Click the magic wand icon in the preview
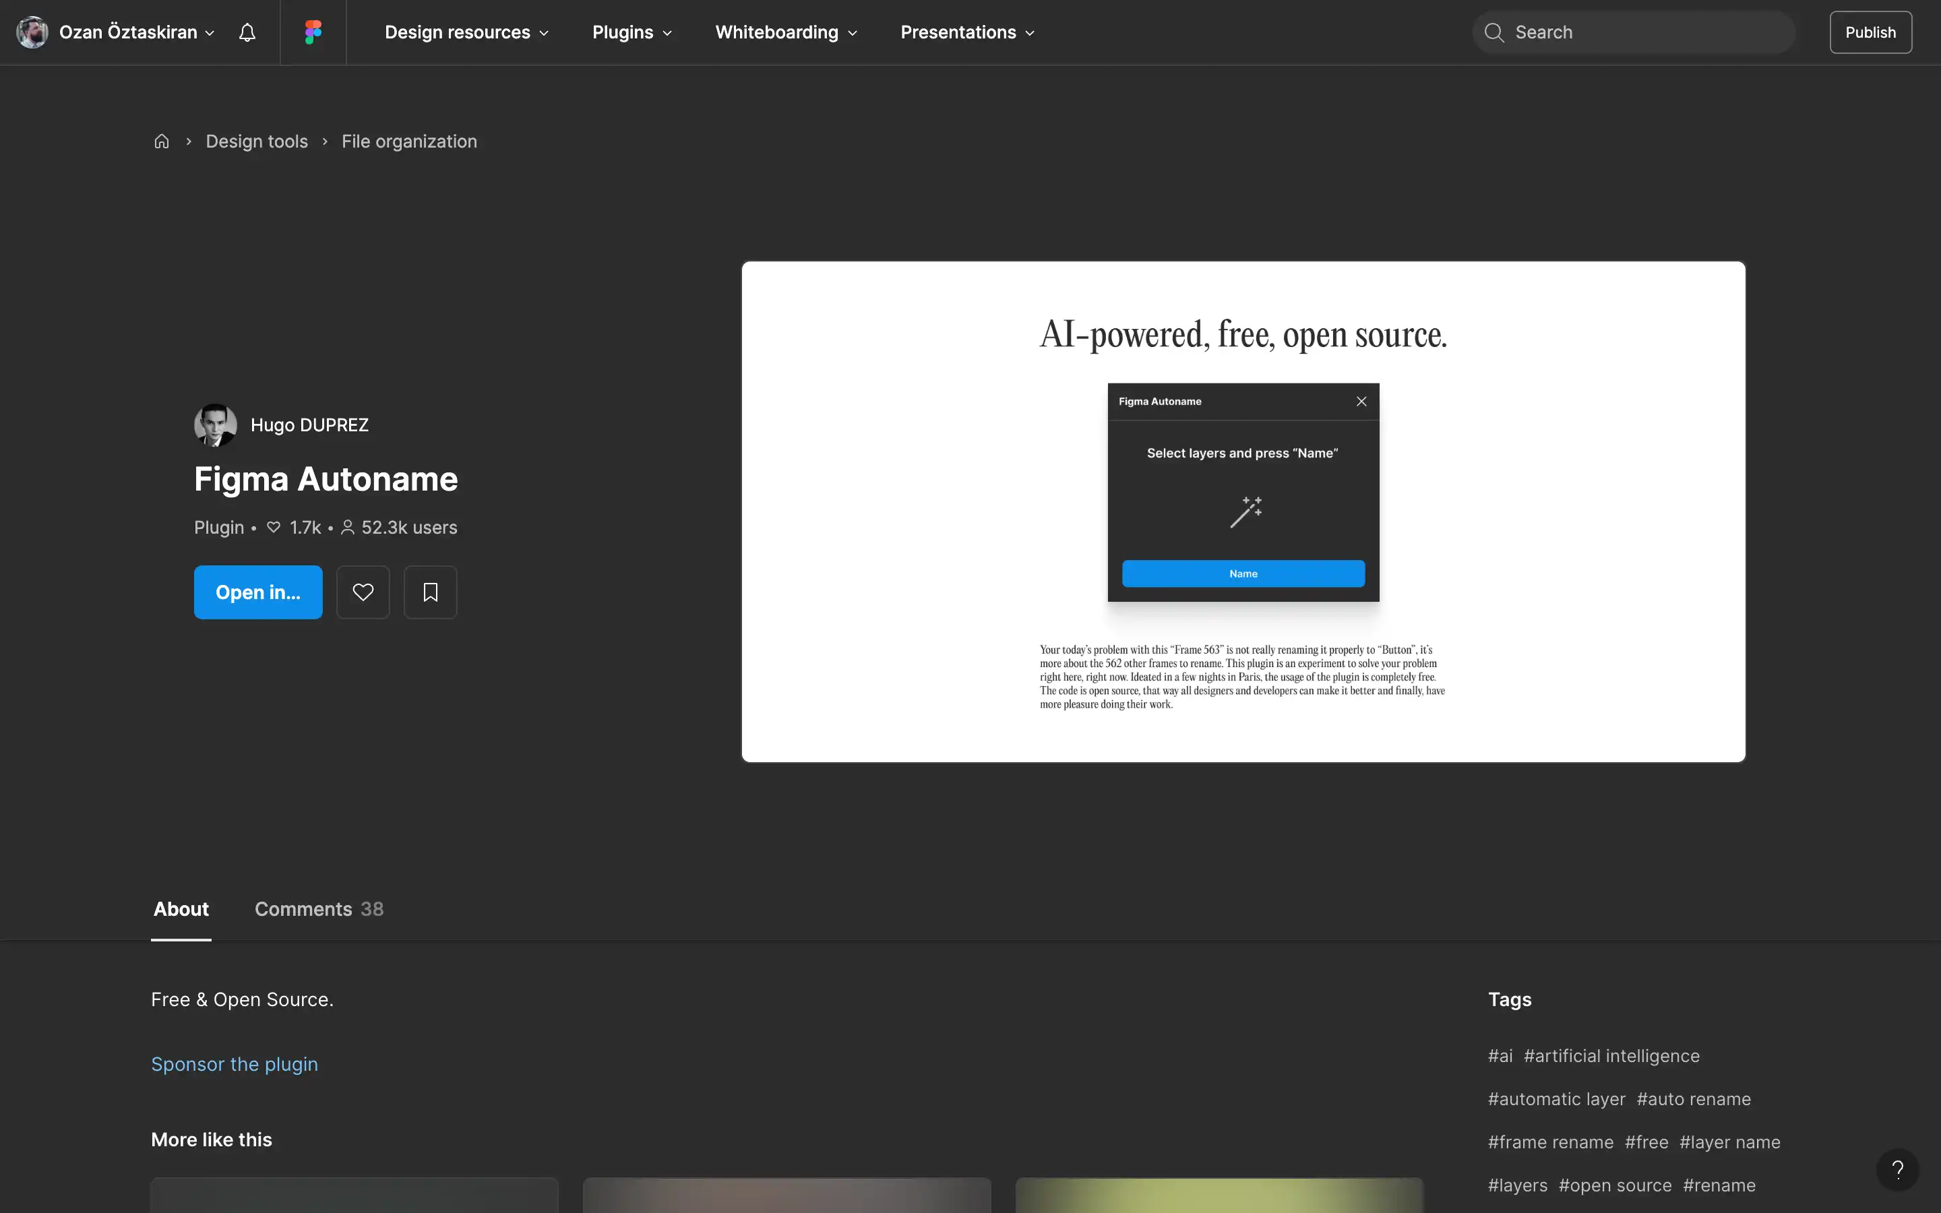 pyautogui.click(x=1245, y=512)
